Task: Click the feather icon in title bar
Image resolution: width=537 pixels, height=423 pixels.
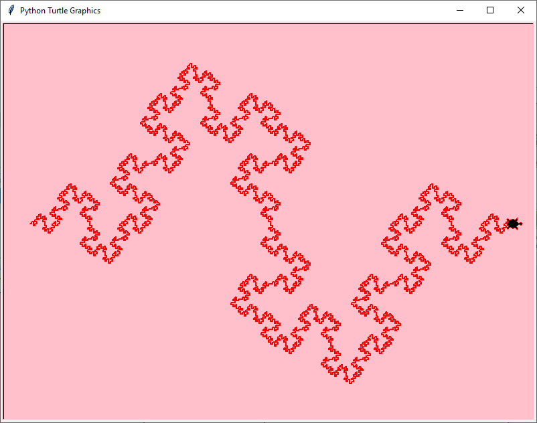Action: click(11, 10)
